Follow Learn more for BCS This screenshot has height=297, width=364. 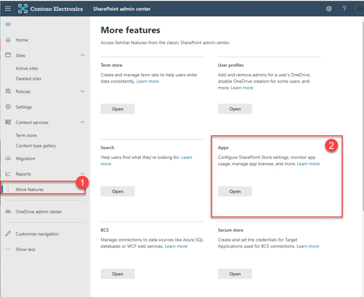[x=176, y=246]
